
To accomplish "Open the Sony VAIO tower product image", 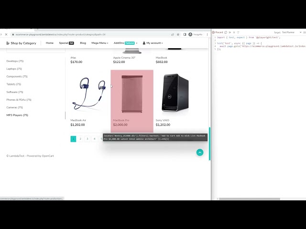I will (x=175, y=93).
